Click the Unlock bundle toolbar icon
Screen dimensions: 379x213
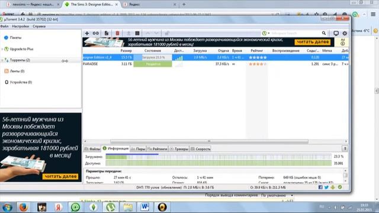click(167, 33)
